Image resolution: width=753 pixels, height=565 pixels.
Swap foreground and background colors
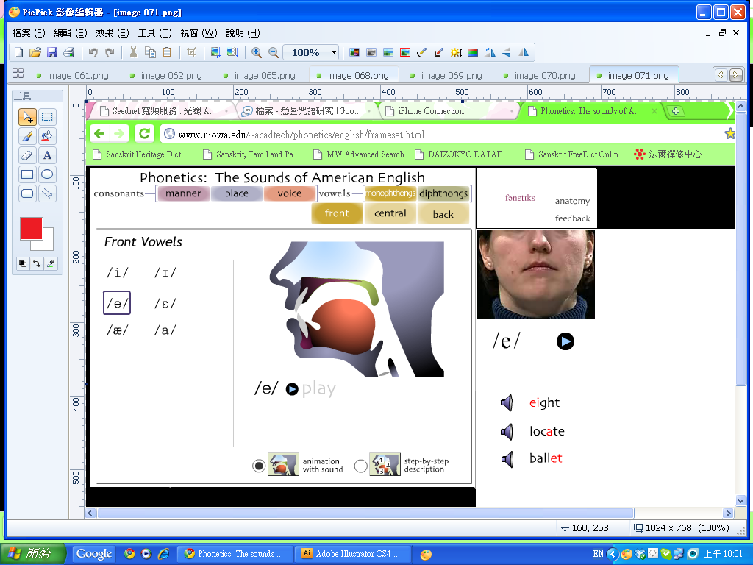pyautogui.click(x=37, y=263)
